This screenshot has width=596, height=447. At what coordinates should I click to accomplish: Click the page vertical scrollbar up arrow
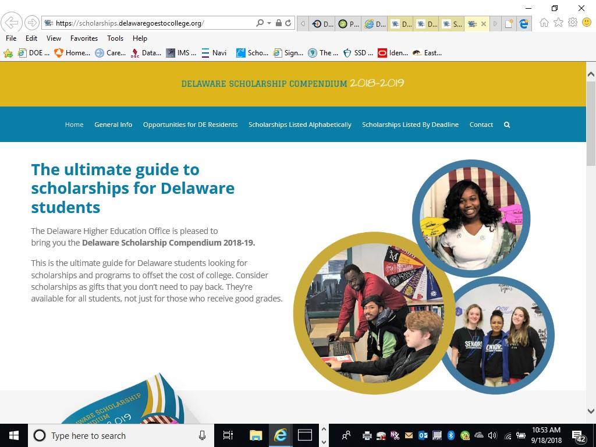pyautogui.click(x=591, y=75)
